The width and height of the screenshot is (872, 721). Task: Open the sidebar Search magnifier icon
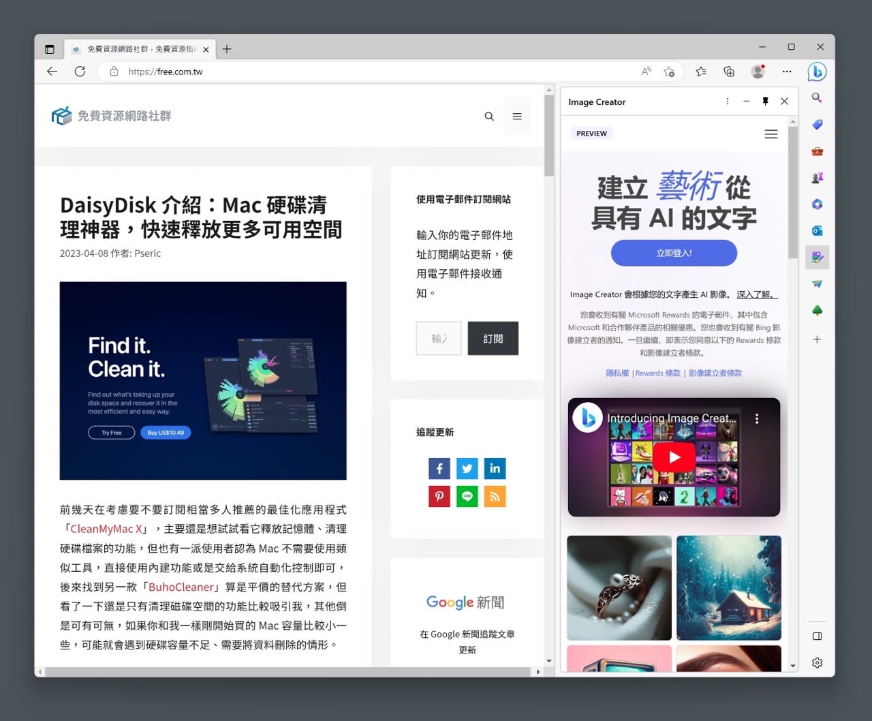[x=817, y=98]
